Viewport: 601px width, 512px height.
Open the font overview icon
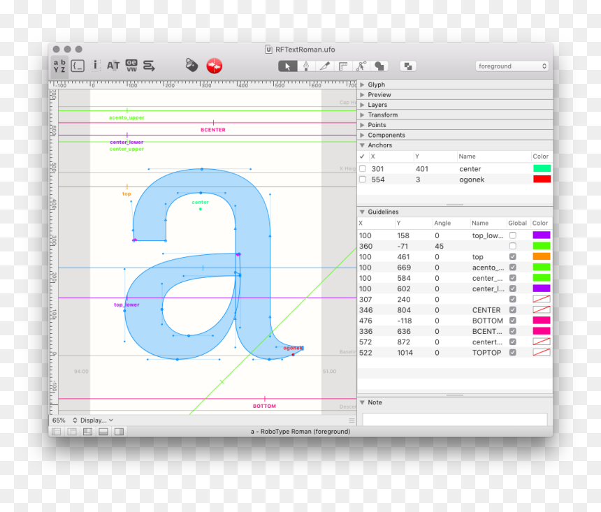click(59, 66)
